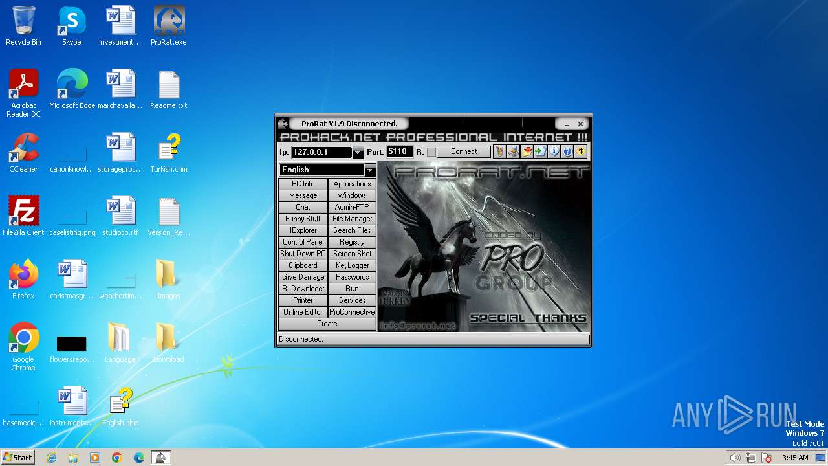Click the Port field showing 5110

(399, 152)
